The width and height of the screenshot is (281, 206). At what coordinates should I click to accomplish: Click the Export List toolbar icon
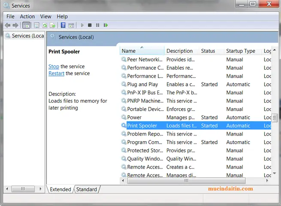53,25
